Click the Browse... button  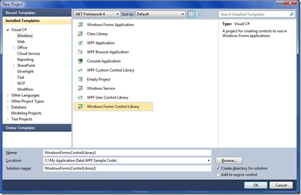point(229,160)
